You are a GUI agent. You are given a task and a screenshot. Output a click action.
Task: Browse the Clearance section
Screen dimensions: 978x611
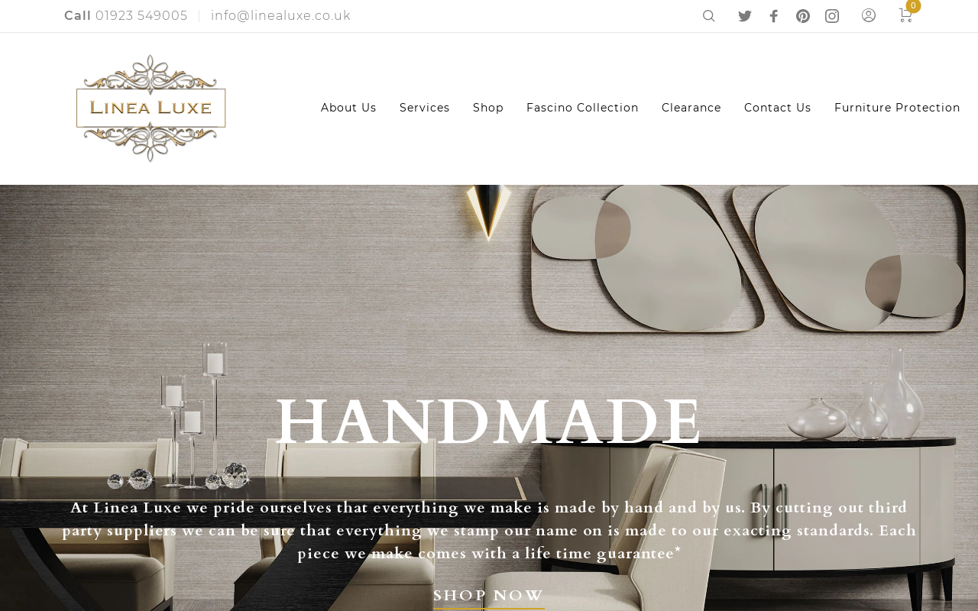click(x=691, y=108)
